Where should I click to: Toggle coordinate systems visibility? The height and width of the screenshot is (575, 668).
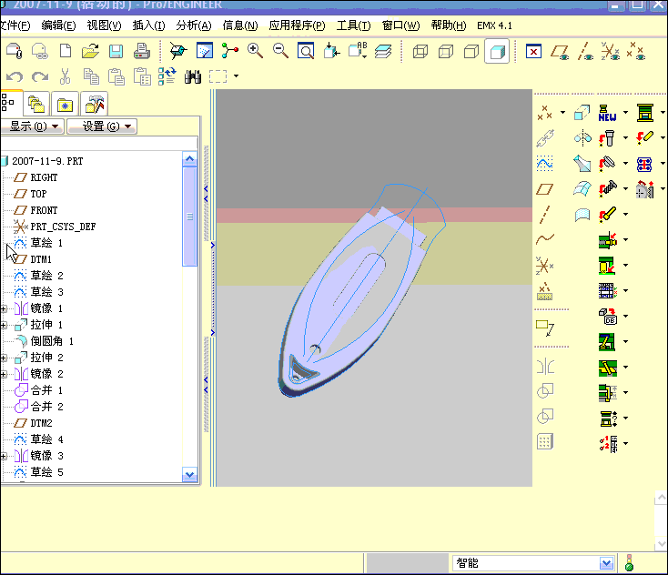click(x=610, y=51)
